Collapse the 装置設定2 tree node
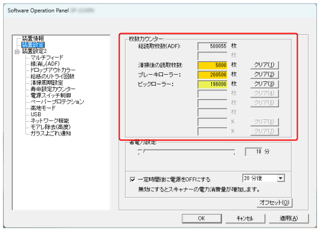This screenshot has width=320, height=229. (x=17, y=52)
